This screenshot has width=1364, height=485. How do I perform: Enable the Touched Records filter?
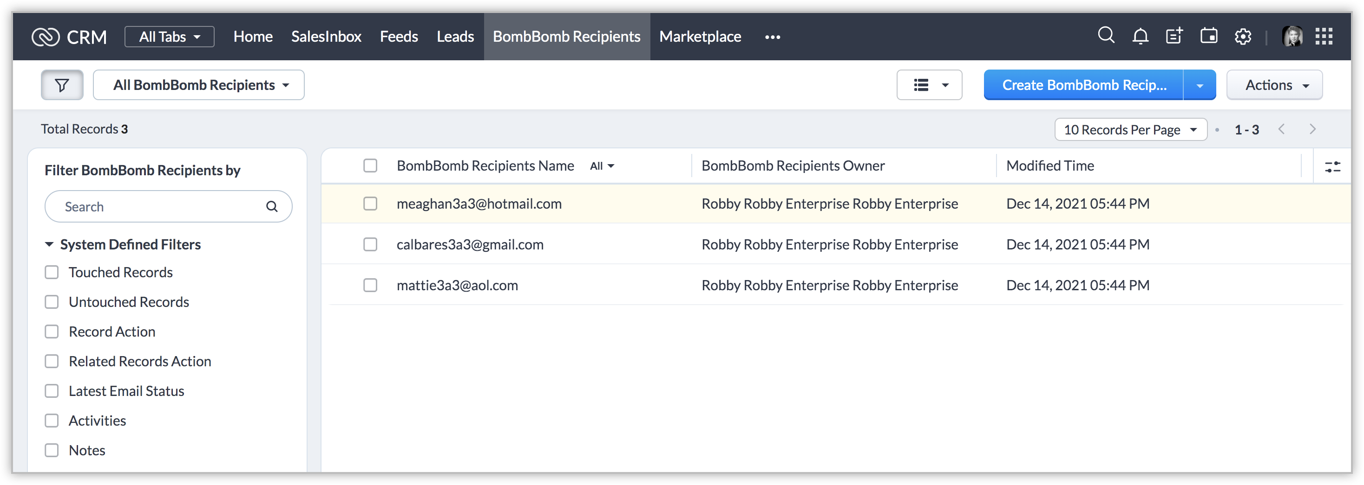pyautogui.click(x=52, y=273)
